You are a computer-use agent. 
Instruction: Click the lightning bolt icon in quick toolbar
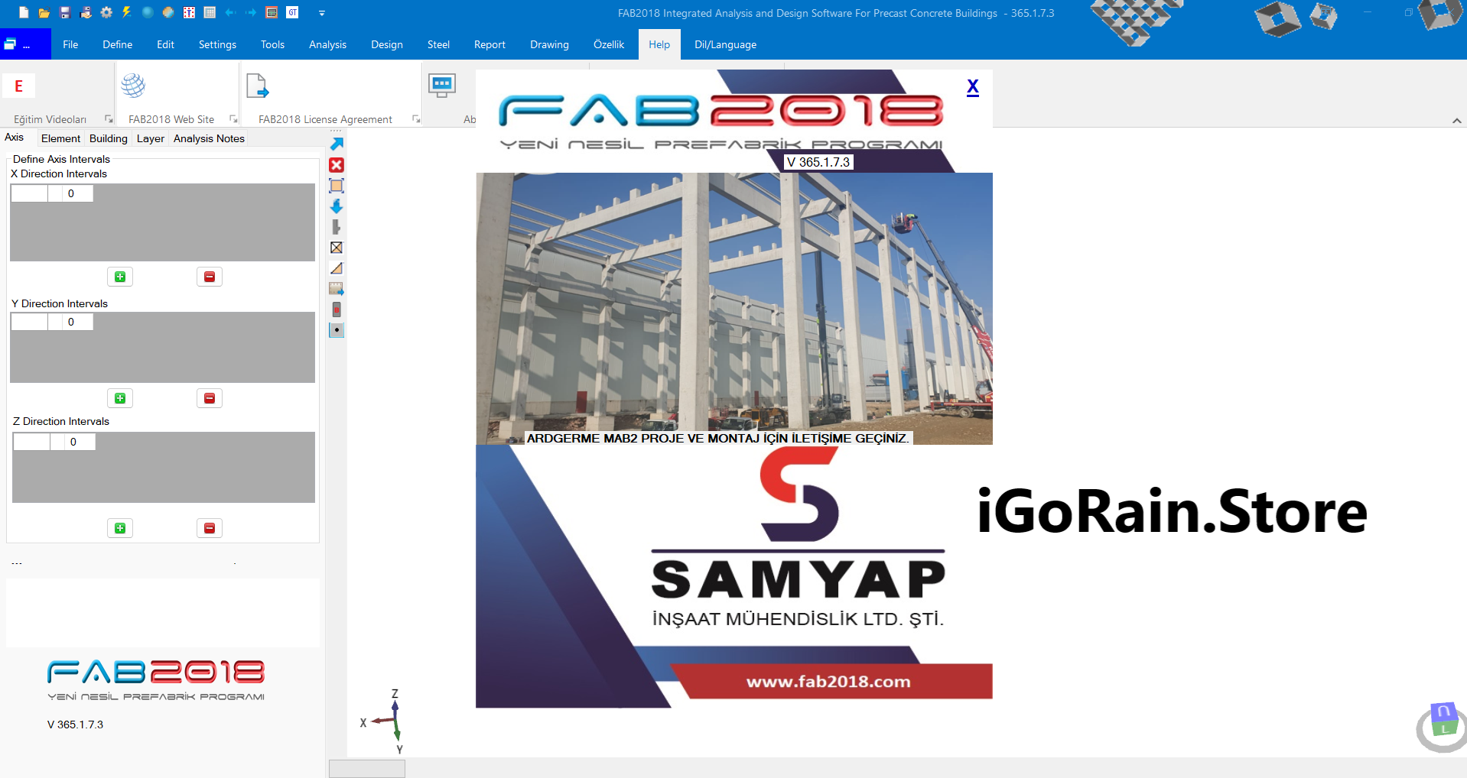(127, 12)
